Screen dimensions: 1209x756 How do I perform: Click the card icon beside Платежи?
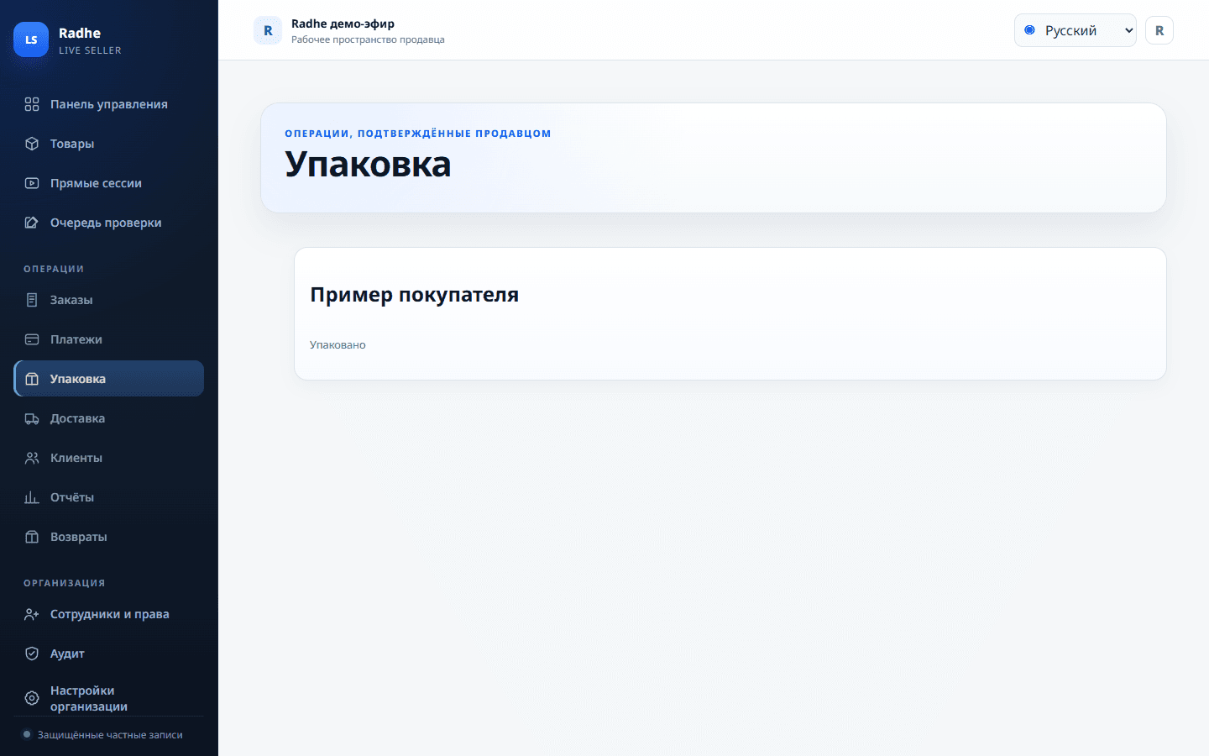pyautogui.click(x=32, y=339)
